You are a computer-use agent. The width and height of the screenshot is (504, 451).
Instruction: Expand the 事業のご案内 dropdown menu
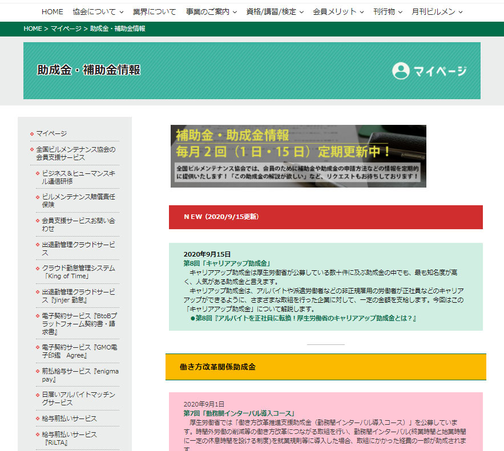coord(211,11)
